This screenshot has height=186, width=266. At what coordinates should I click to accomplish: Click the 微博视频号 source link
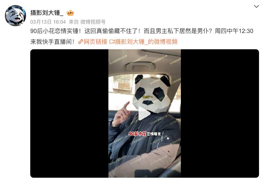(x=93, y=22)
